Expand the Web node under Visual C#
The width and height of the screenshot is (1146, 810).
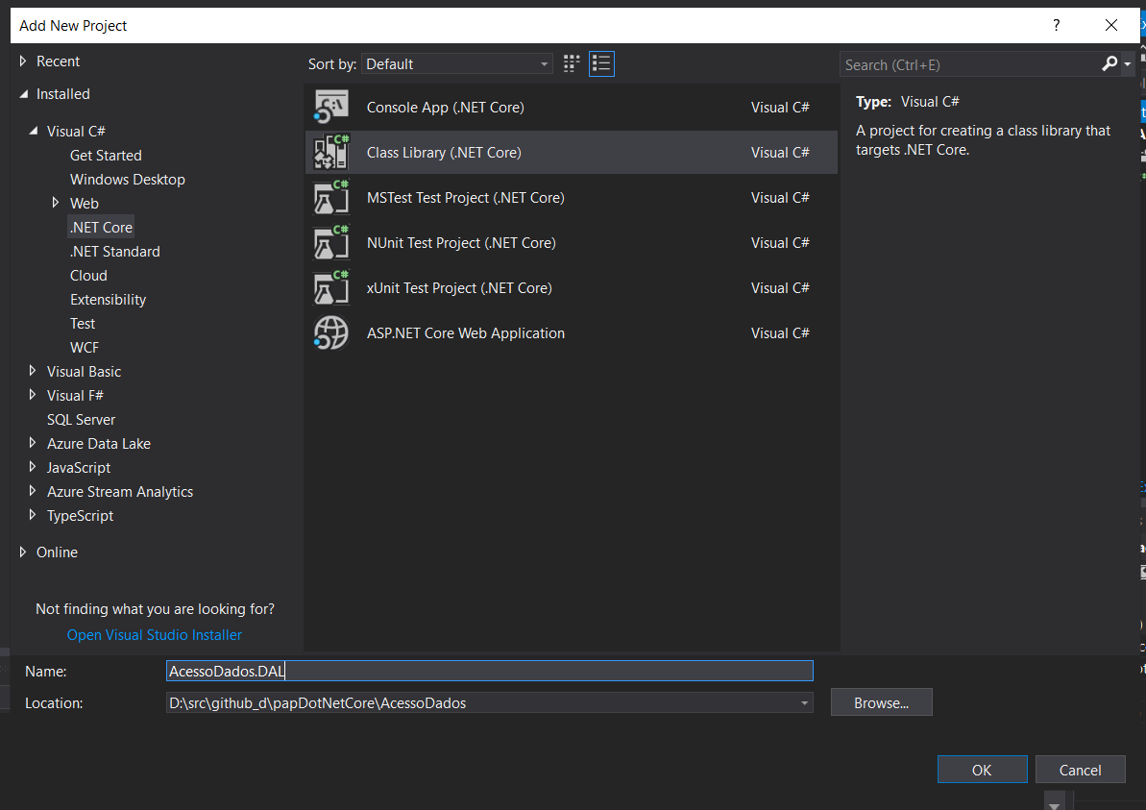[56, 203]
